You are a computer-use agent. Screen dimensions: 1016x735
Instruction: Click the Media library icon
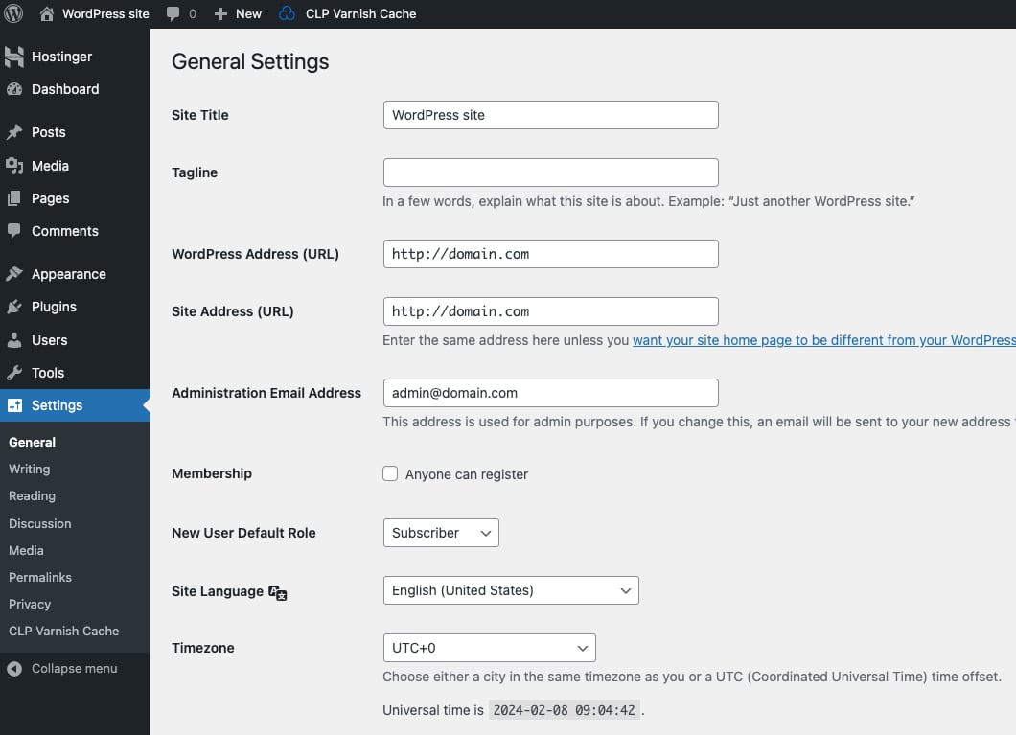[15, 165]
